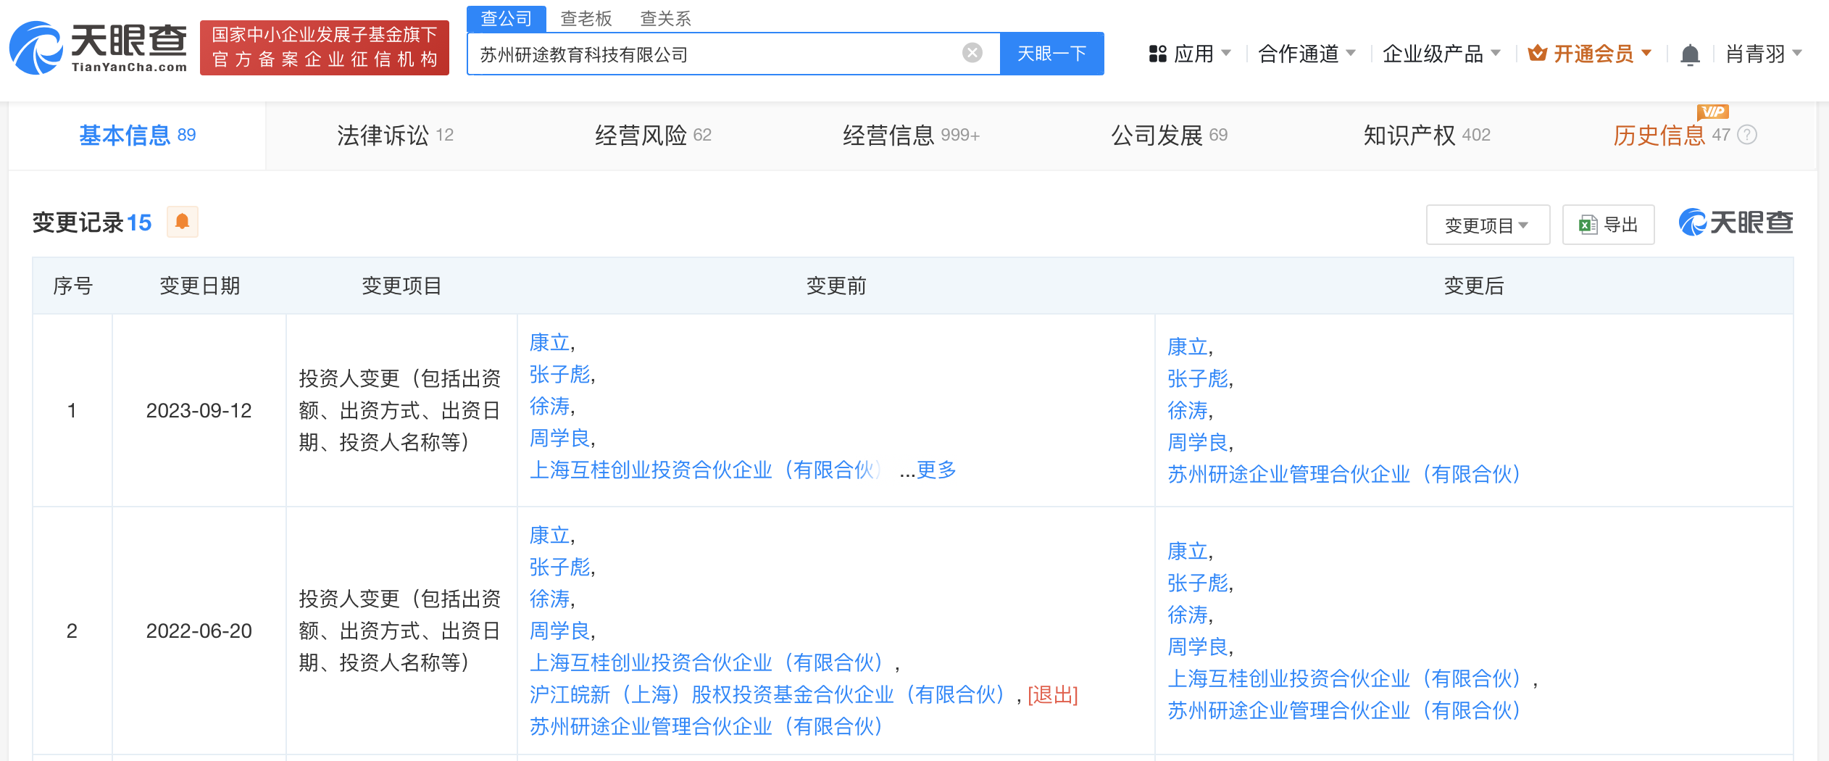Open 康立 in 变更后 of row 2

point(1187,551)
